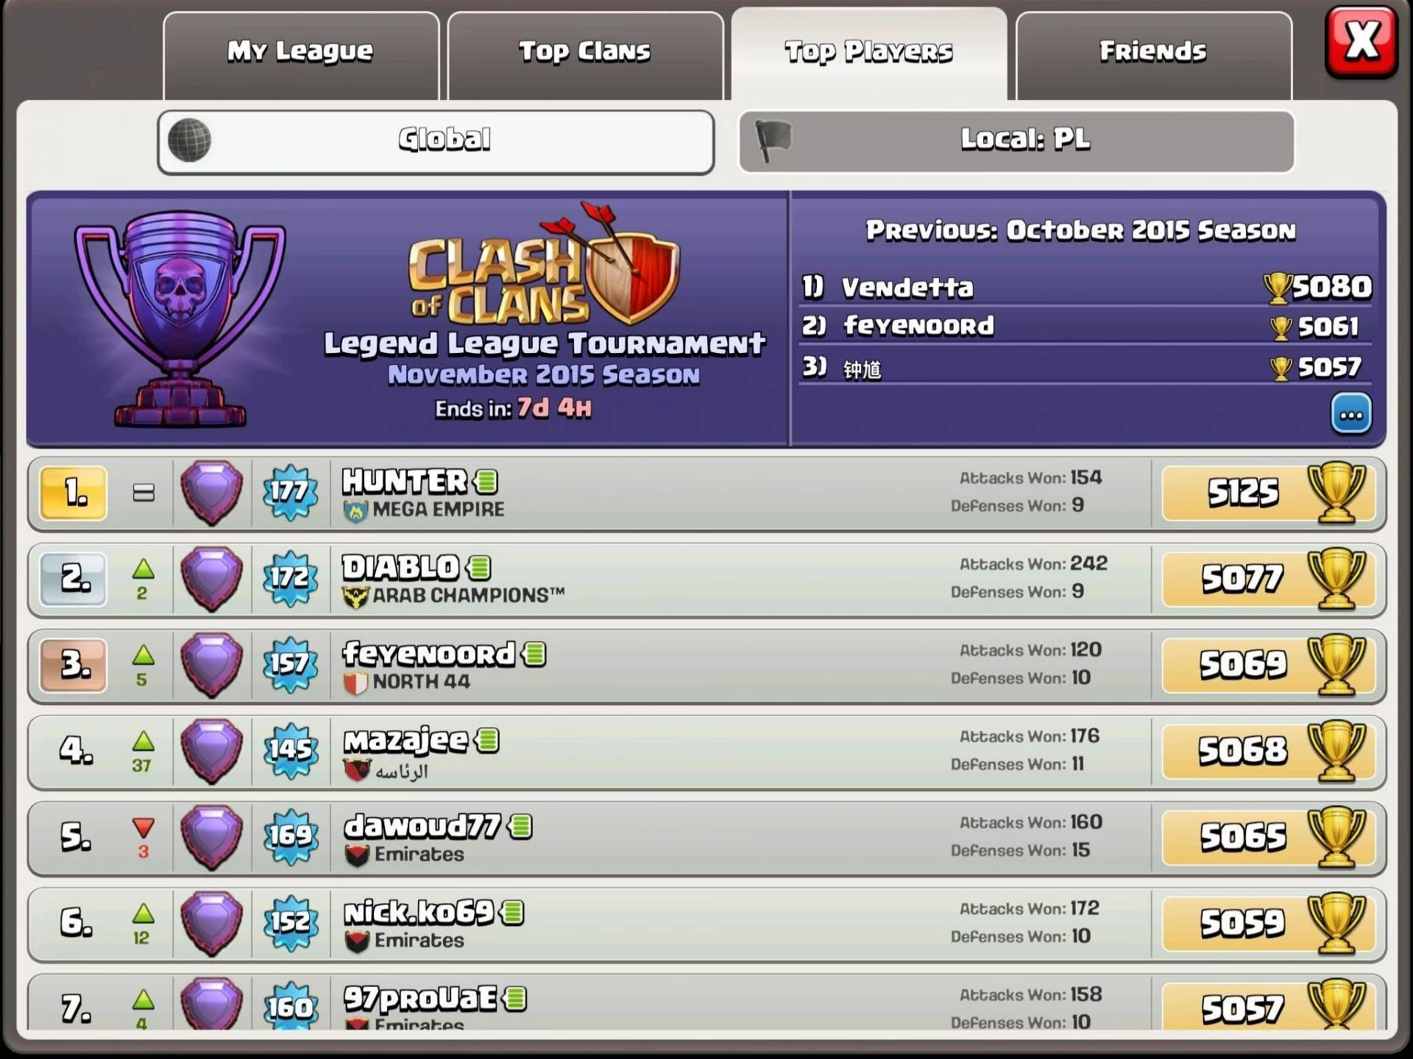
Task: Click the green online badge beside HUNTER
Action: coord(486,482)
